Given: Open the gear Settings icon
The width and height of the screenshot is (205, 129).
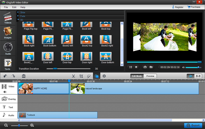Looking at the screenshot, I should pyautogui.click(x=104, y=76).
